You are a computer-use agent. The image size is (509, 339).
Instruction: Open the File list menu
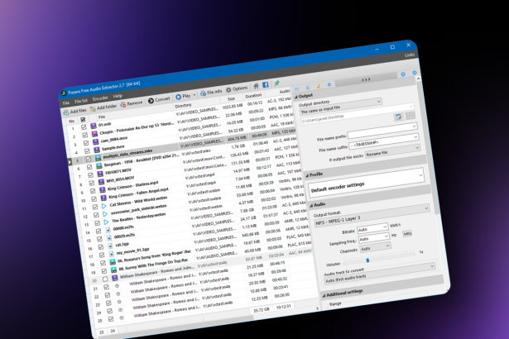point(81,101)
